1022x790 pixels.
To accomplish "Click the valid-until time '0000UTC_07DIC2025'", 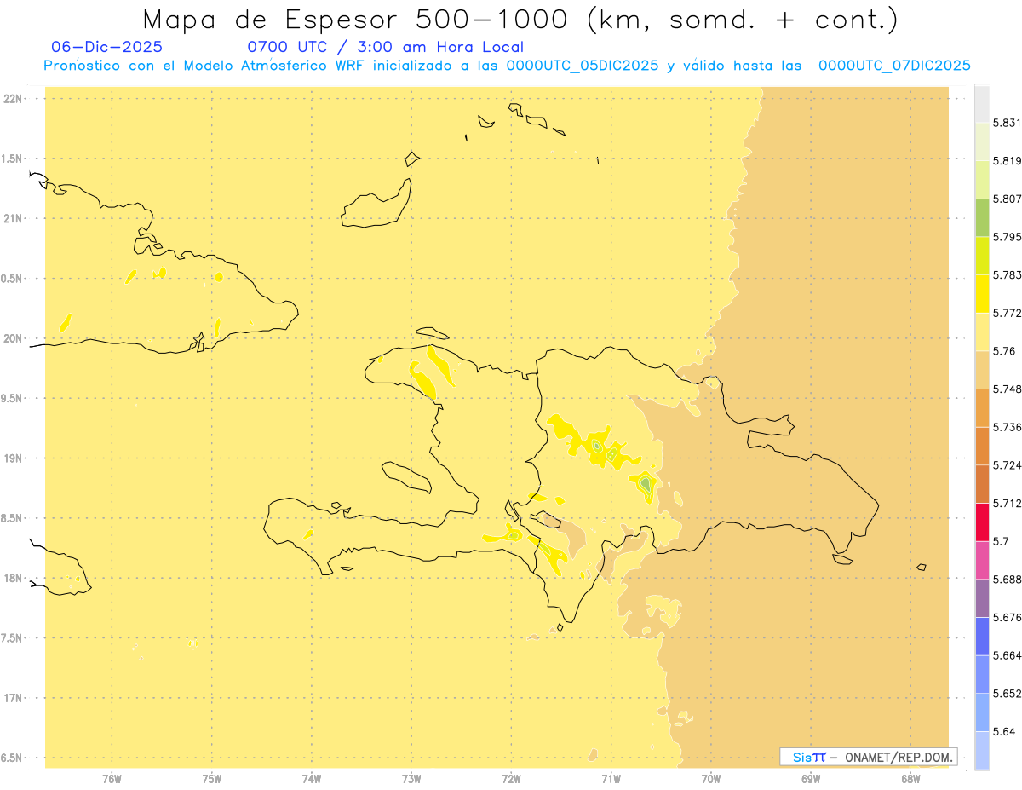I will click(x=894, y=66).
